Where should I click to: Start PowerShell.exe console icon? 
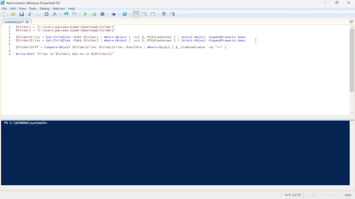tap(125, 14)
